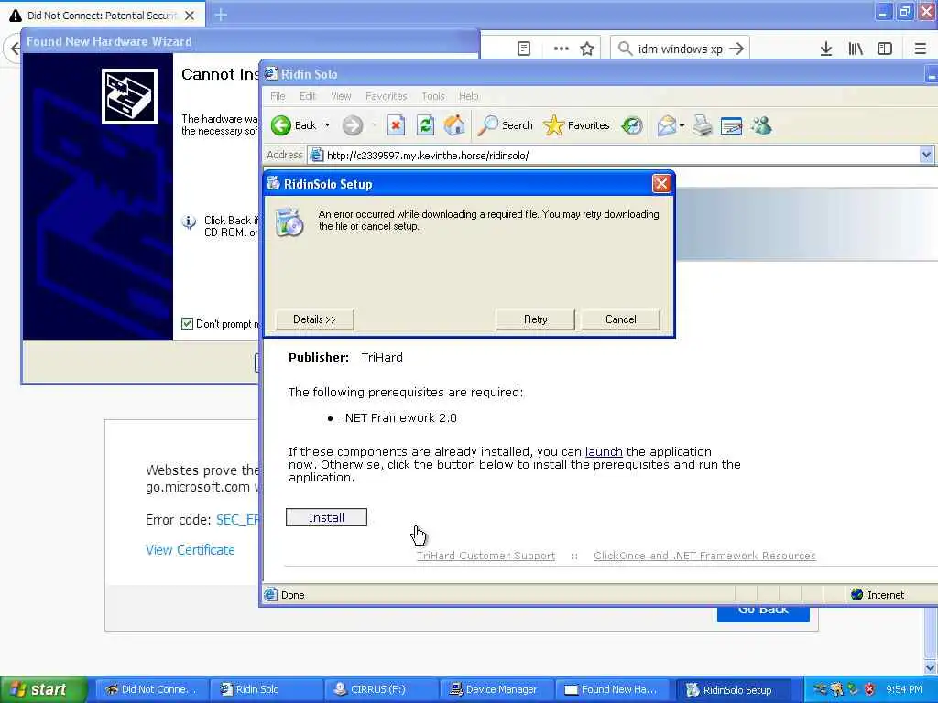The height and width of the screenshot is (703, 938).
Task: Click the Go Back button in Firefox
Action: (763, 613)
